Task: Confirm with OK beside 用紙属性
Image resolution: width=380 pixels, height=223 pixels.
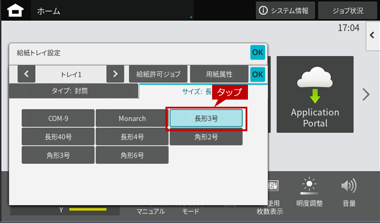Action: tap(258, 75)
